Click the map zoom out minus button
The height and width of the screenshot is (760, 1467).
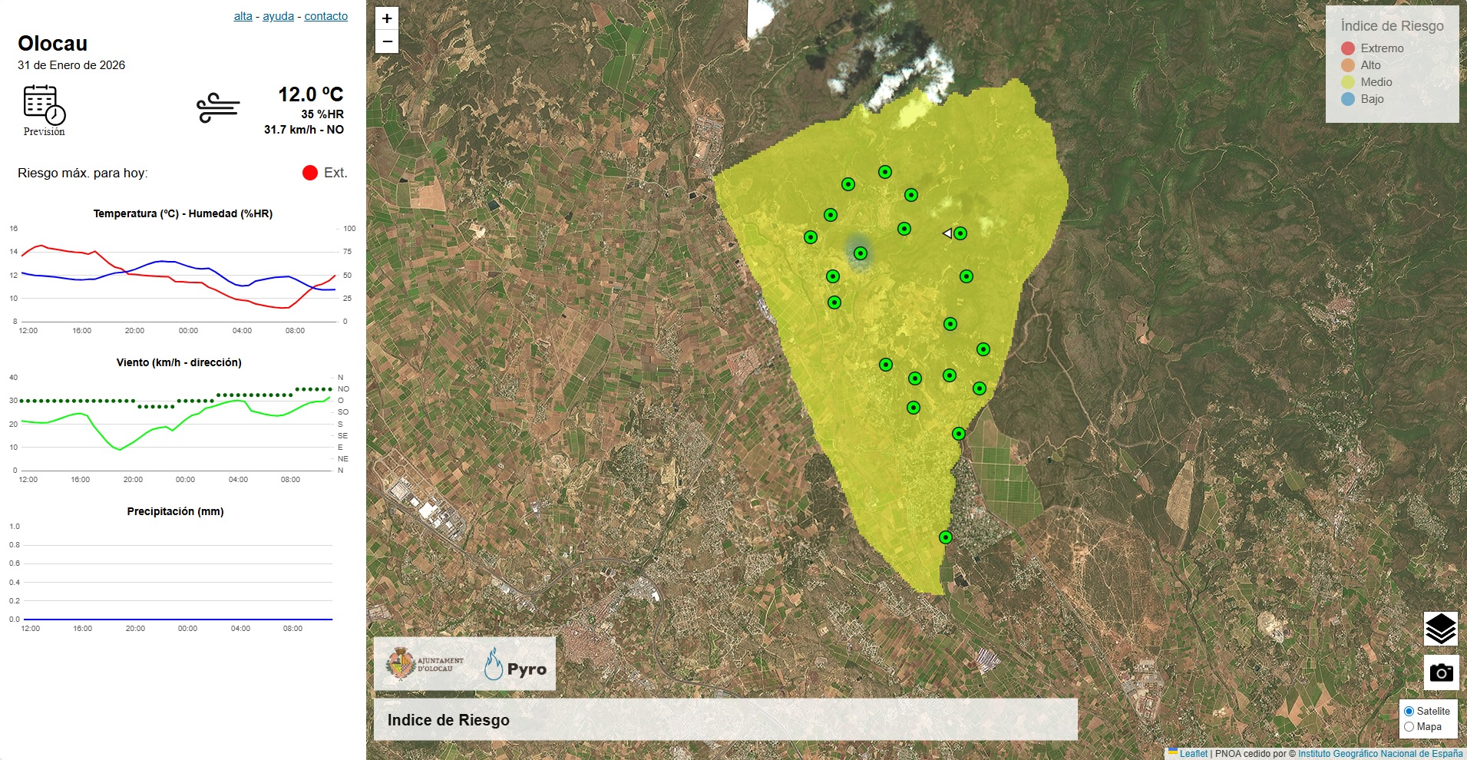387,41
